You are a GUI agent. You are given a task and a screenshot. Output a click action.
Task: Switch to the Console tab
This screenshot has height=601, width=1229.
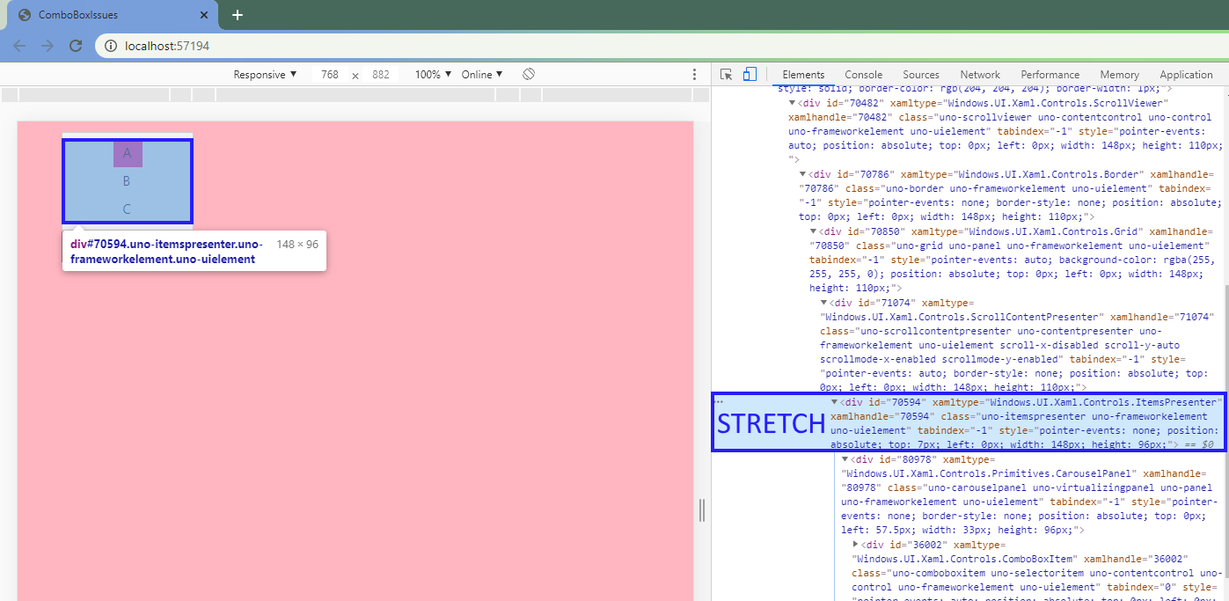(x=864, y=75)
